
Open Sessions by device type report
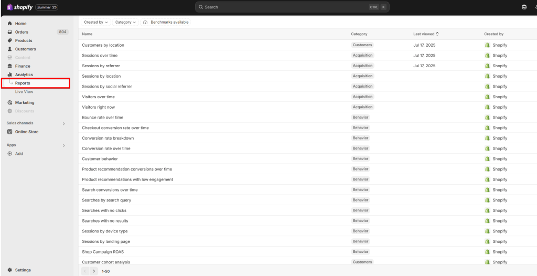105,231
